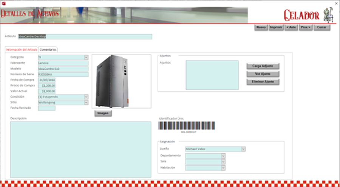Expand the Categoría dropdown

86,57
